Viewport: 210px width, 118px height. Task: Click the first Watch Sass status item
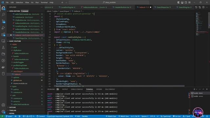[x=111, y=116]
